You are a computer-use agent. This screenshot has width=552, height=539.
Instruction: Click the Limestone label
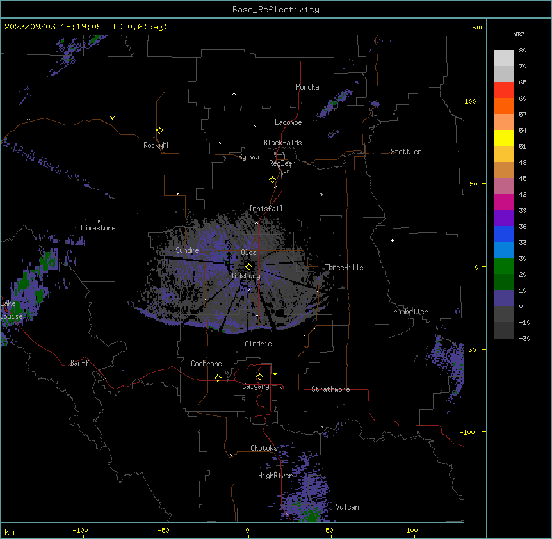pos(98,228)
